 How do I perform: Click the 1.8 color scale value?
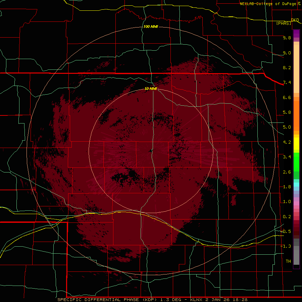coord(287,187)
